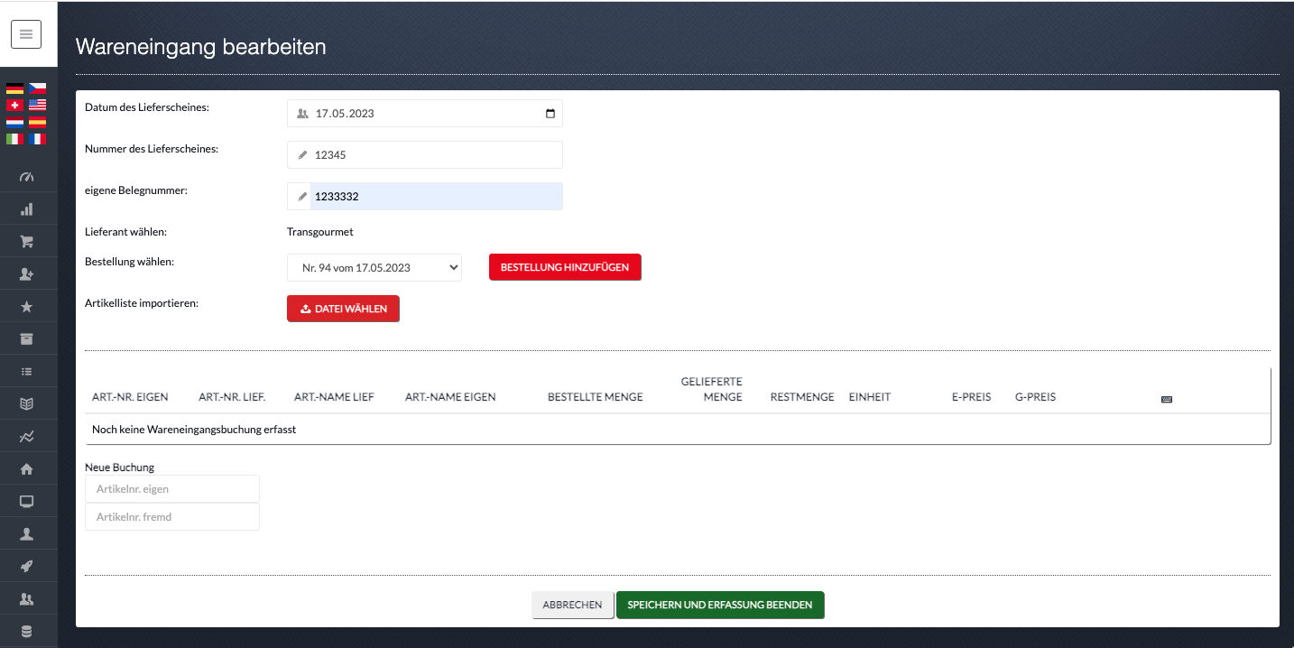Switch language to German flag
Screen dimensions: 1294x648
pyautogui.click(x=14, y=88)
